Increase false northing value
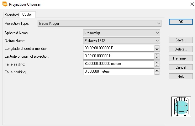195x126 pixels. (x=157, y=71)
